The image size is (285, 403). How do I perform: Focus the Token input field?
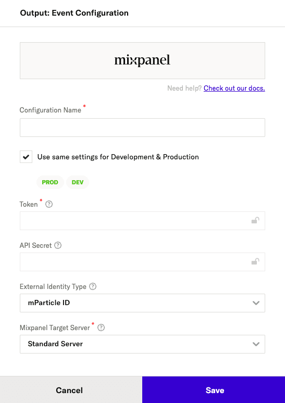point(143,221)
